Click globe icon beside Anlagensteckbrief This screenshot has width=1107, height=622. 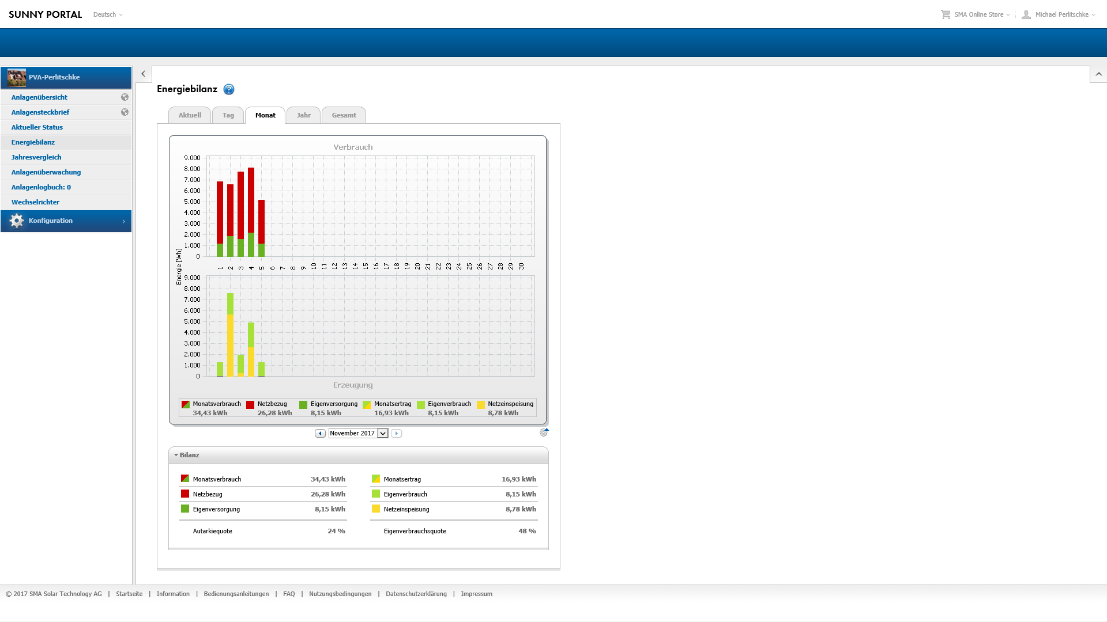pos(125,112)
